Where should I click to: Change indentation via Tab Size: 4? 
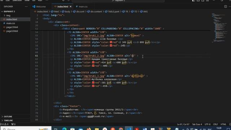click(197, 124)
